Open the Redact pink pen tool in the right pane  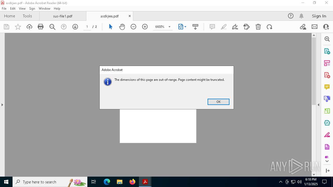pos(327,135)
